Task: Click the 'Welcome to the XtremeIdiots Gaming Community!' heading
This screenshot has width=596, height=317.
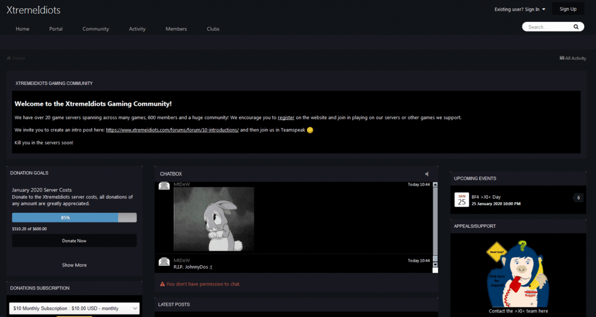Action: tap(93, 103)
